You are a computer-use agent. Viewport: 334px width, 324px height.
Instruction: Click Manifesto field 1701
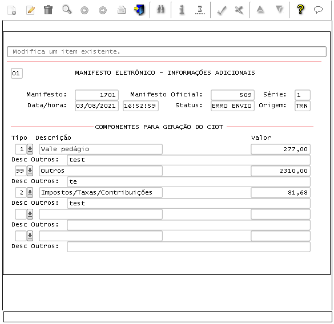pyautogui.click(x=96, y=95)
